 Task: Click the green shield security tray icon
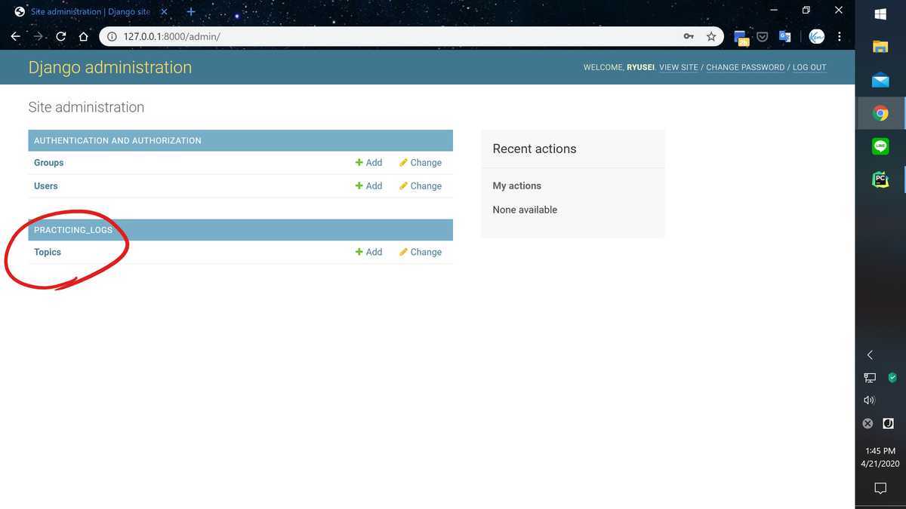tap(892, 377)
